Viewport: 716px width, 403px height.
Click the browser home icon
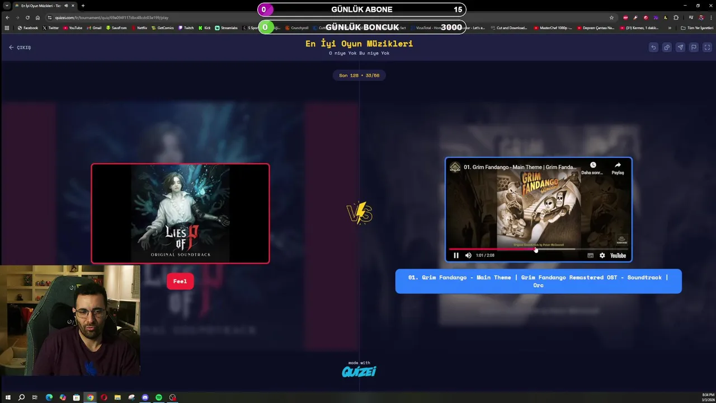(37, 17)
